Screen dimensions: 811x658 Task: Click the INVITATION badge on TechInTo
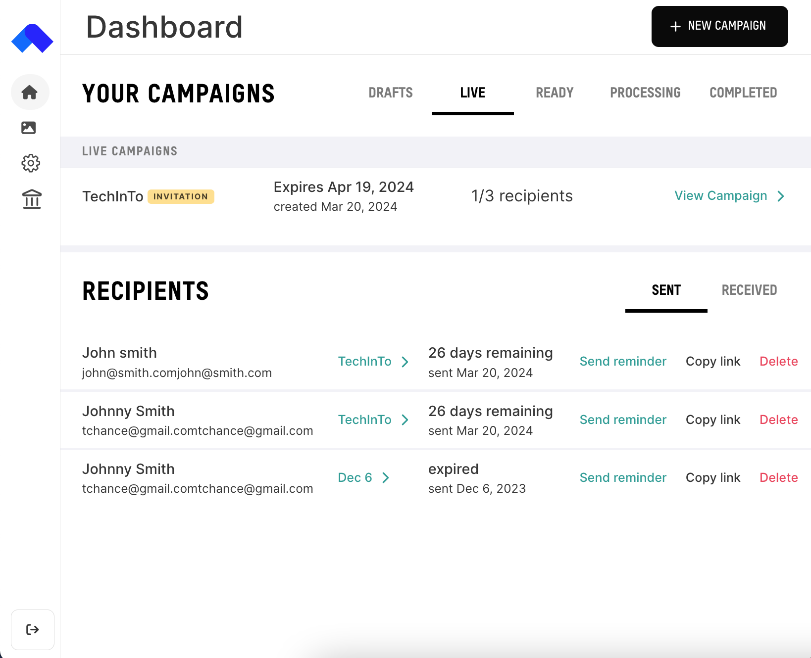click(x=181, y=197)
